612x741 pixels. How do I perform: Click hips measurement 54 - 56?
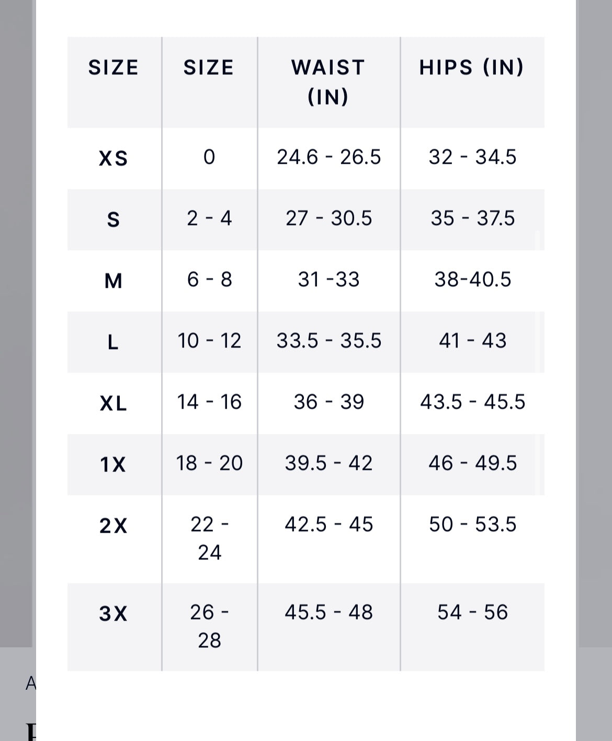coord(472,612)
